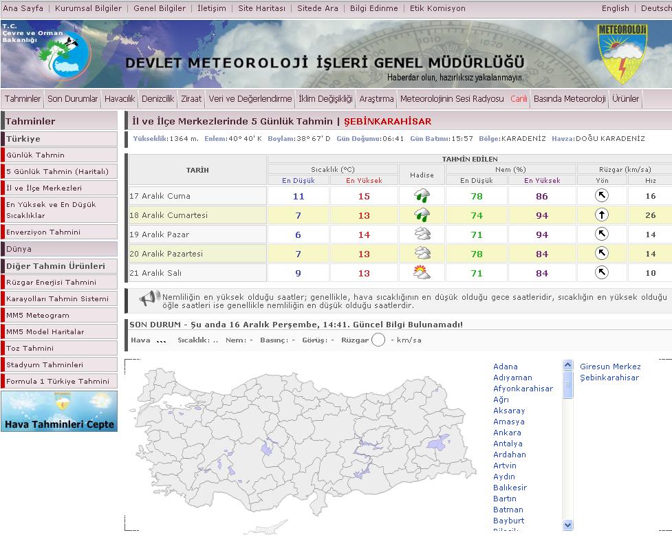Open MM5 Model Haritalar

click(59, 331)
